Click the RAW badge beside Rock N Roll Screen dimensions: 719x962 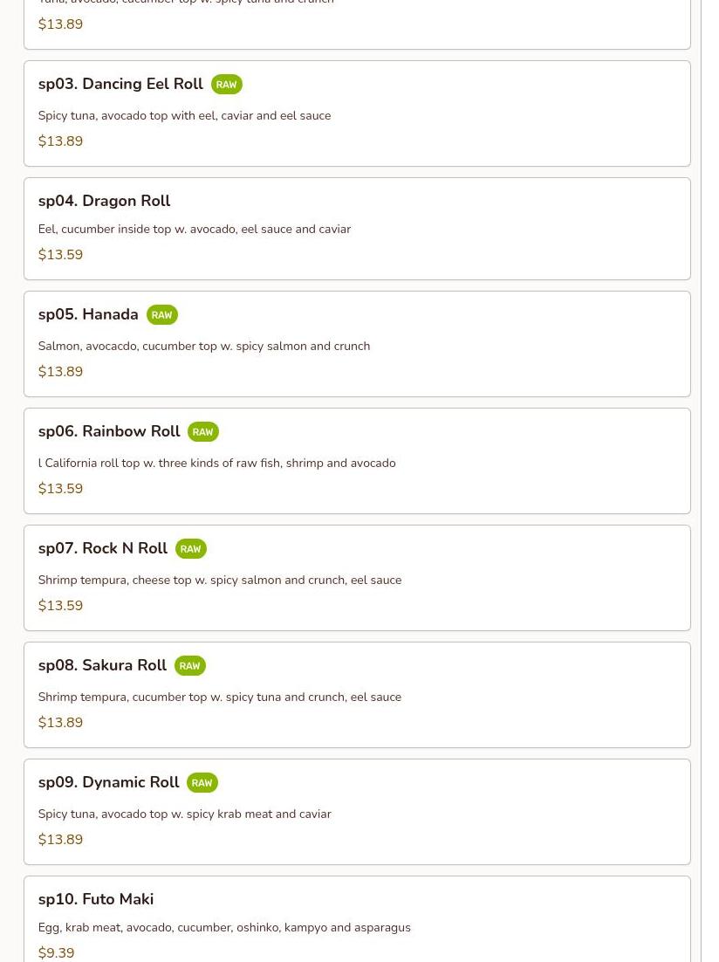tap(191, 548)
